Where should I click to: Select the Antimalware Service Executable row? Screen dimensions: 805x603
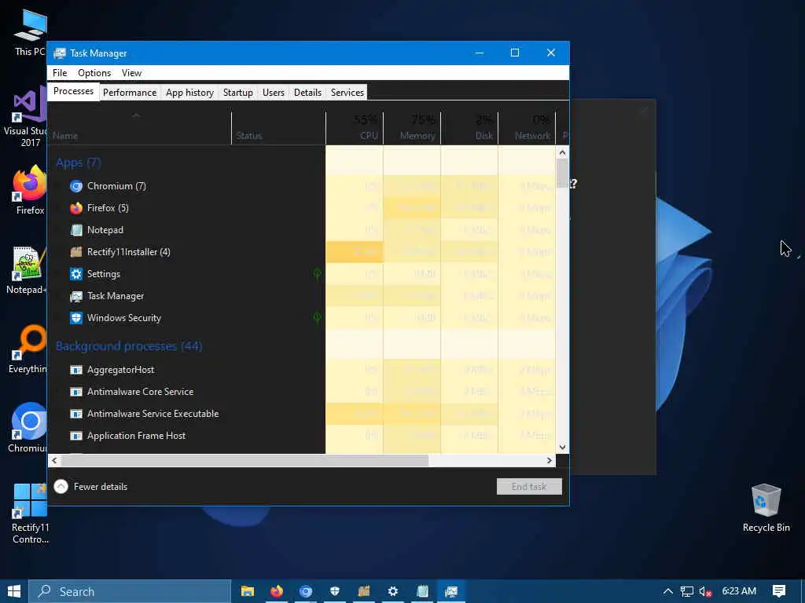coord(302,414)
